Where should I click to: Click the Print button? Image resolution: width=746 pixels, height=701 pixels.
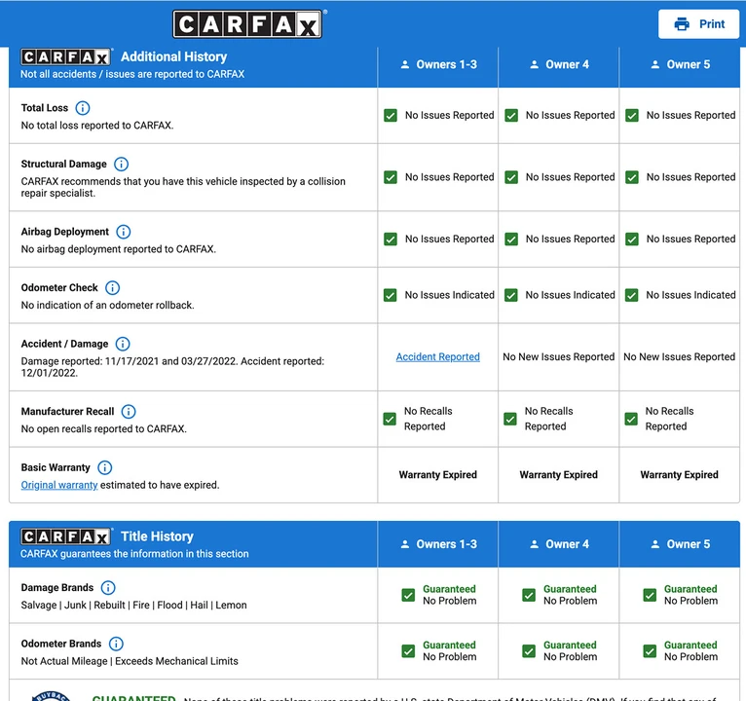(x=698, y=23)
